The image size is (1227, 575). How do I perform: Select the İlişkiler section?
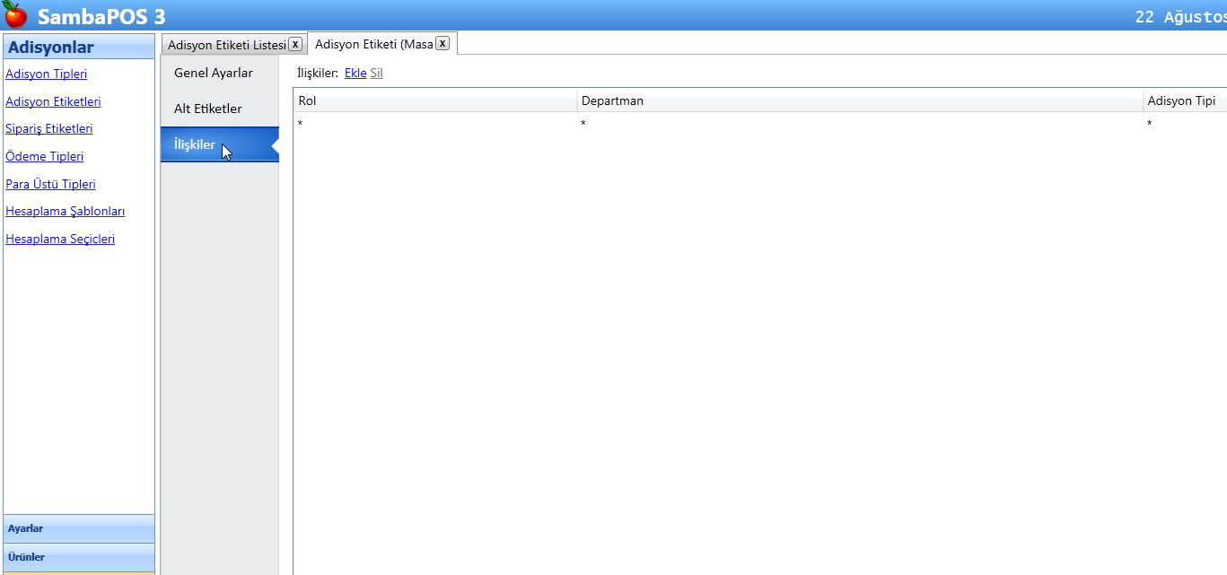[195, 144]
